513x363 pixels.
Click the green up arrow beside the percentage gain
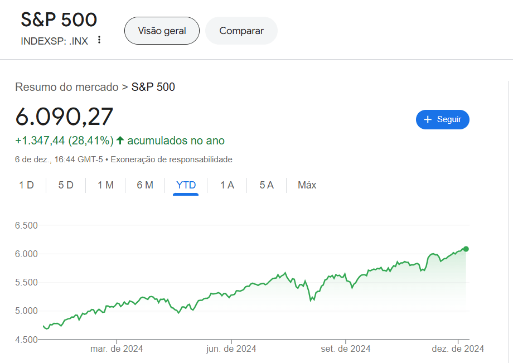(x=120, y=141)
